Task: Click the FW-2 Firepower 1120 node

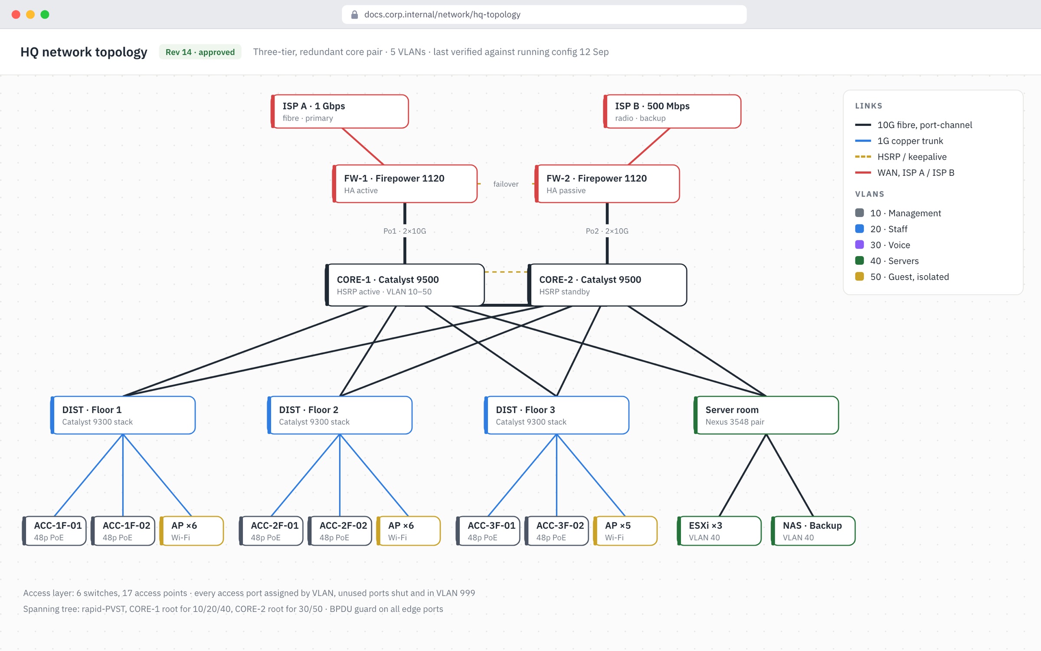Action: click(x=607, y=184)
